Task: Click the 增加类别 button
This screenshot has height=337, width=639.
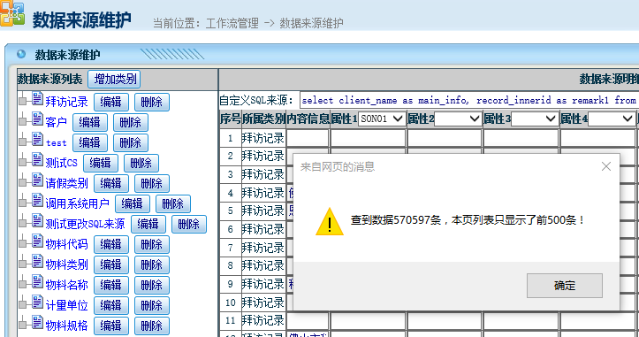Action: 115,79
